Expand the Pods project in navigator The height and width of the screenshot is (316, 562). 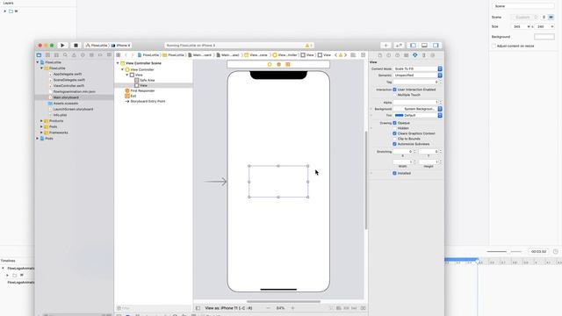click(x=37, y=139)
